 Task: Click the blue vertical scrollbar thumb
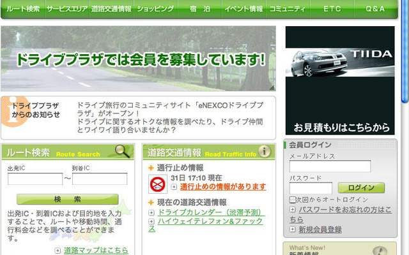pyautogui.click(x=405, y=51)
